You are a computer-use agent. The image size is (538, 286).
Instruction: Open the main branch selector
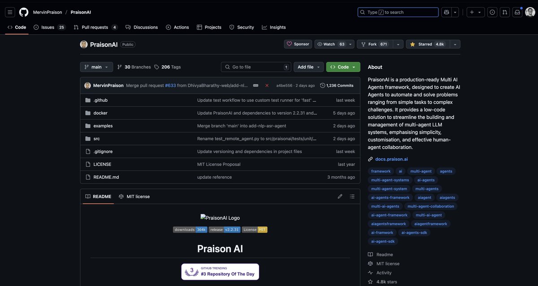[x=96, y=67]
